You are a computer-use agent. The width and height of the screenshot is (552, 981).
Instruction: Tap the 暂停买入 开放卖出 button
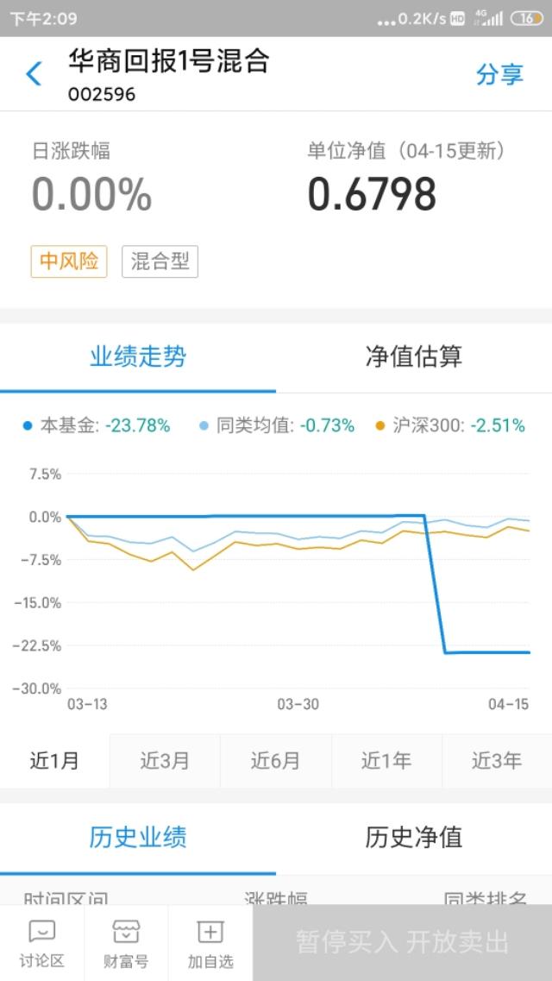coord(402,942)
